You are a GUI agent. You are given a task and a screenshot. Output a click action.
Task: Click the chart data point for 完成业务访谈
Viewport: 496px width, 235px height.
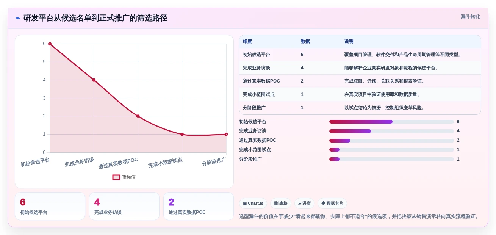pyautogui.click(x=94, y=80)
